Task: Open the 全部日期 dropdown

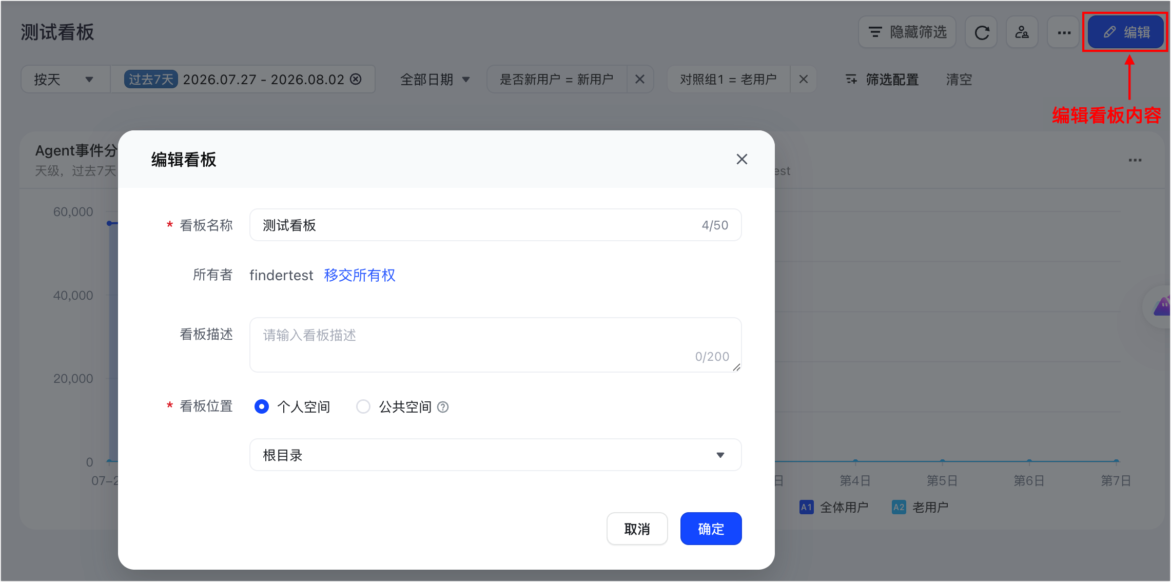Action: click(x=435, y=80)
